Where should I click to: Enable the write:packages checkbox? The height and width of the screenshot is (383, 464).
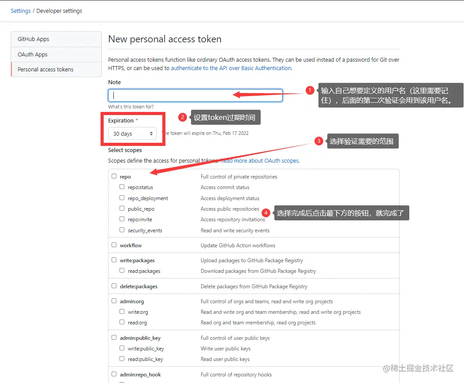coord(114,260)
